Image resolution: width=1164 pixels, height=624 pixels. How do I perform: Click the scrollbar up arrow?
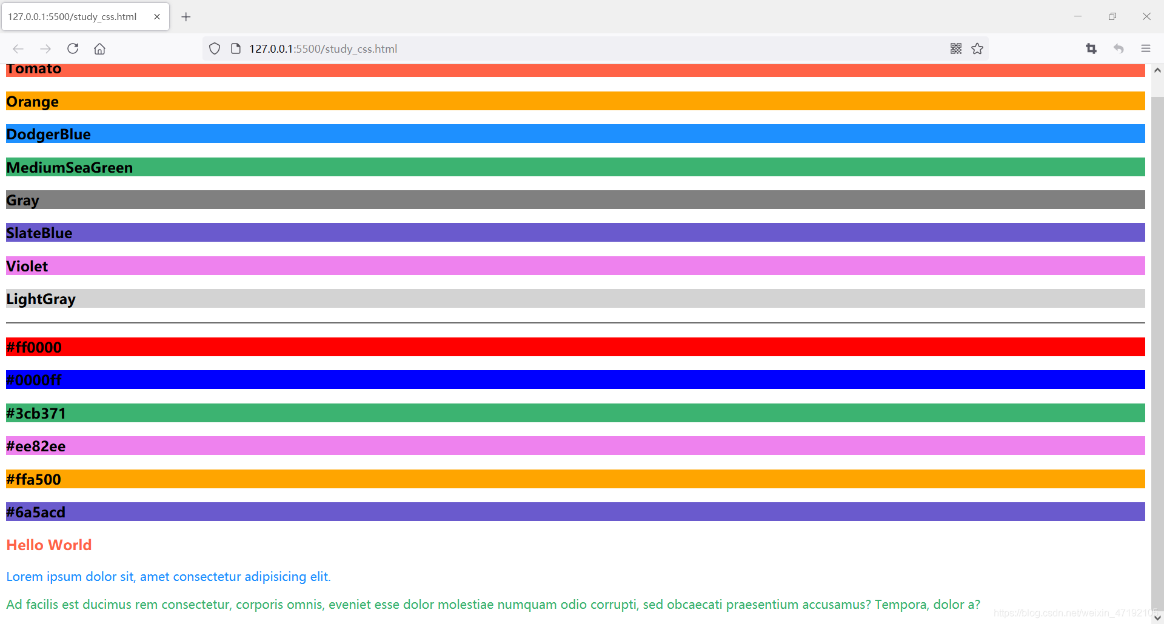coord(1157,70)
